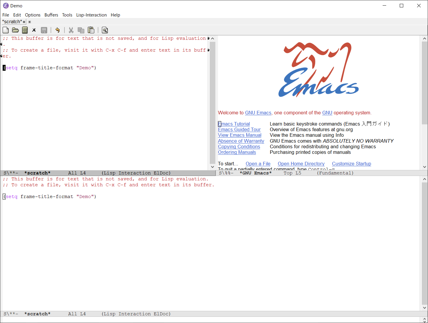Click the up arrow of the upper *scratch* scrollbar
This screenshot has width=428, height=323.
tap(212, 39)
